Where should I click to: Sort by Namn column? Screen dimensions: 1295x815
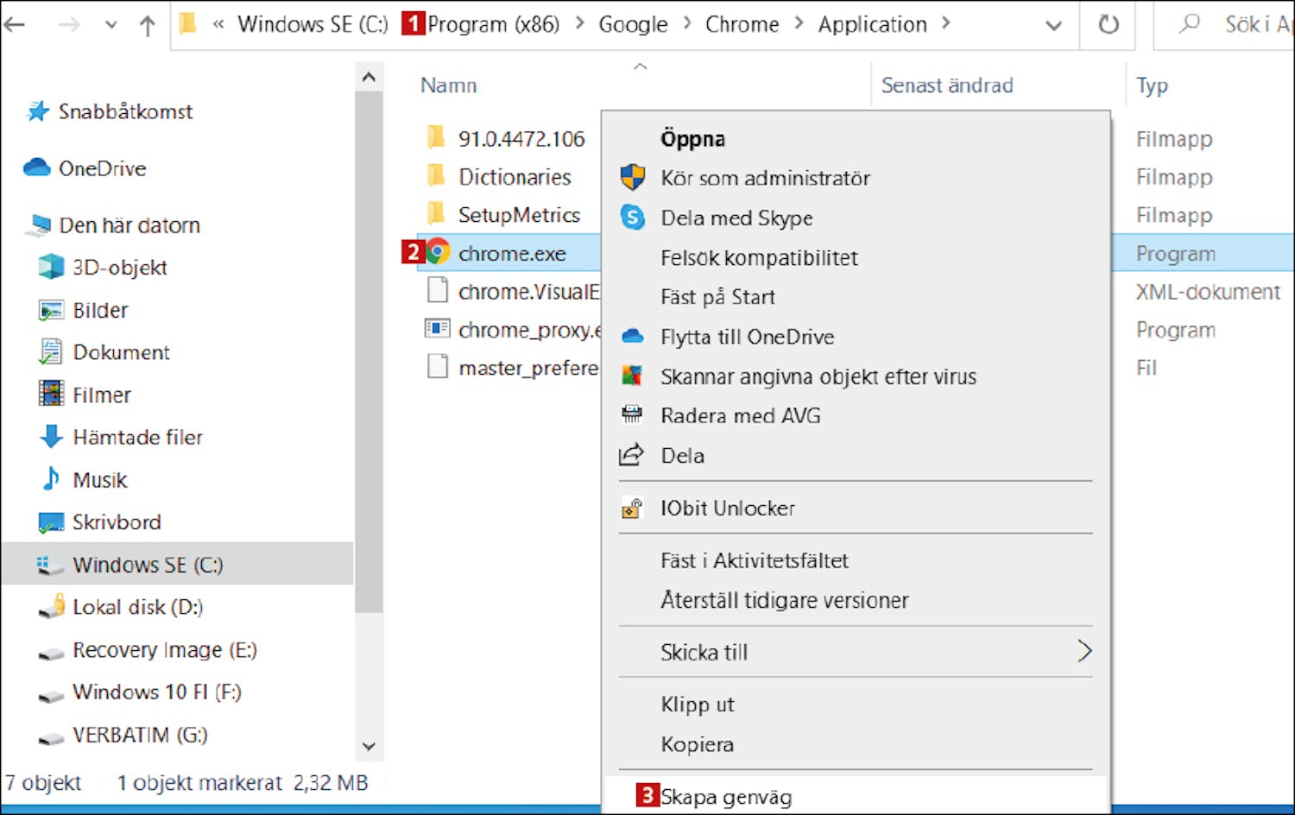tap(448, 85)
